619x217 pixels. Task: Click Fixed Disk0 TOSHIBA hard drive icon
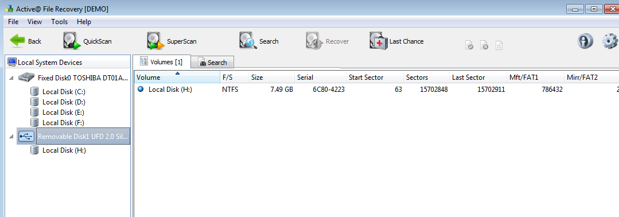click(26, 77)
